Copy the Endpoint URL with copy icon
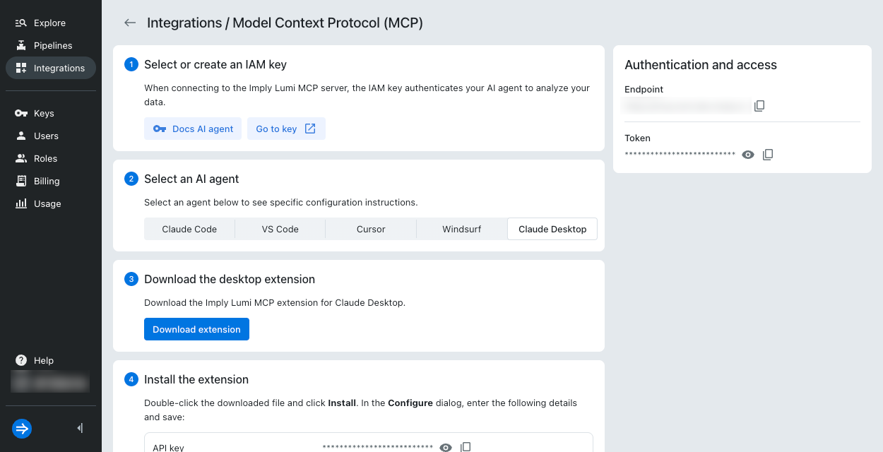Viewport: 883px width, 452px height. 759,106
